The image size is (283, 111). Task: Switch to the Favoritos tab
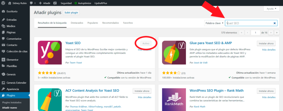(128, 23)
